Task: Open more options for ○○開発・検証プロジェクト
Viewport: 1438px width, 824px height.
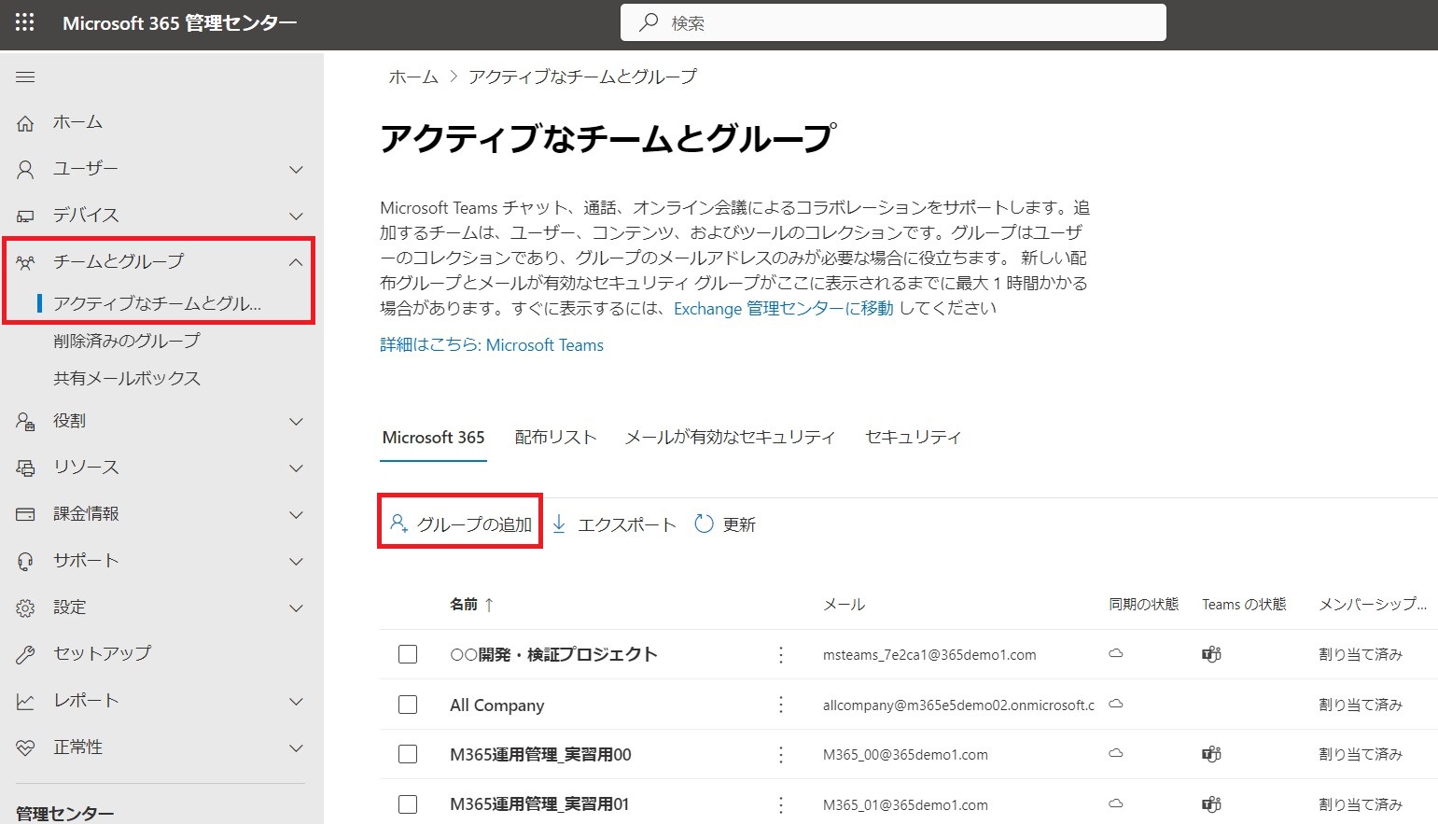Action: point(781,654)
